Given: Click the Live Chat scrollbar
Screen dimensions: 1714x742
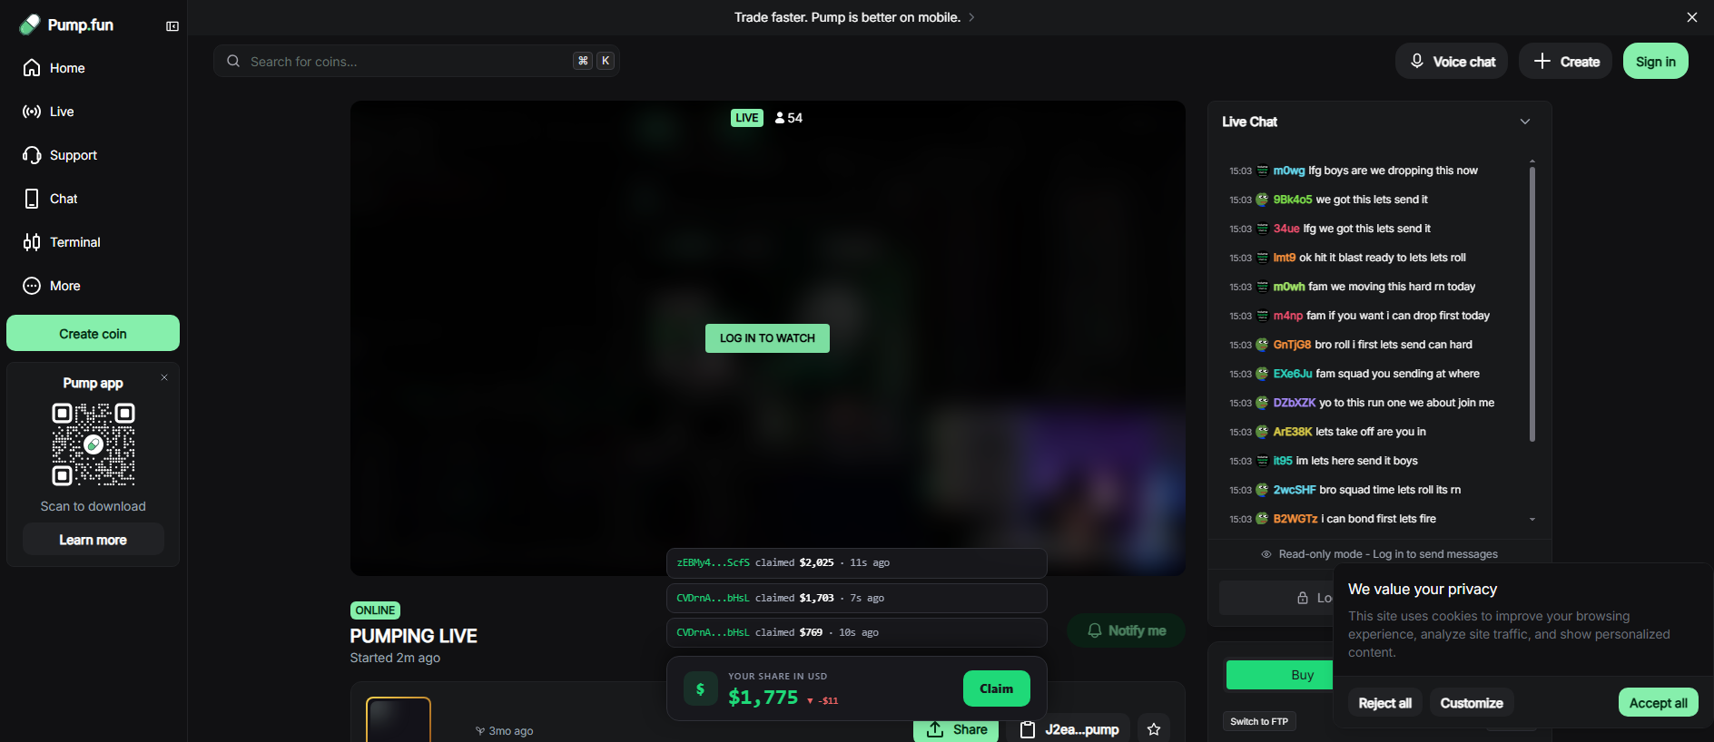Looking at the screenshot, I should tap(1532, 304).
